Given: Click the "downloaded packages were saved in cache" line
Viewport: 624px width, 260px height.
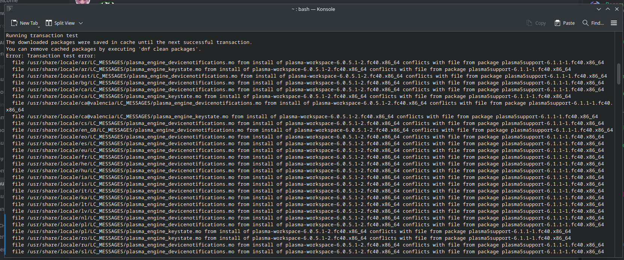Looking at the screenshot, I should click(x=129, y=42).
